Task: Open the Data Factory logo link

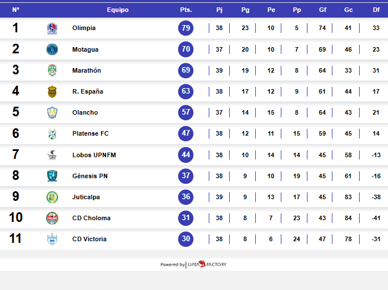Action: pyautogui.click(x=206, y=264)
